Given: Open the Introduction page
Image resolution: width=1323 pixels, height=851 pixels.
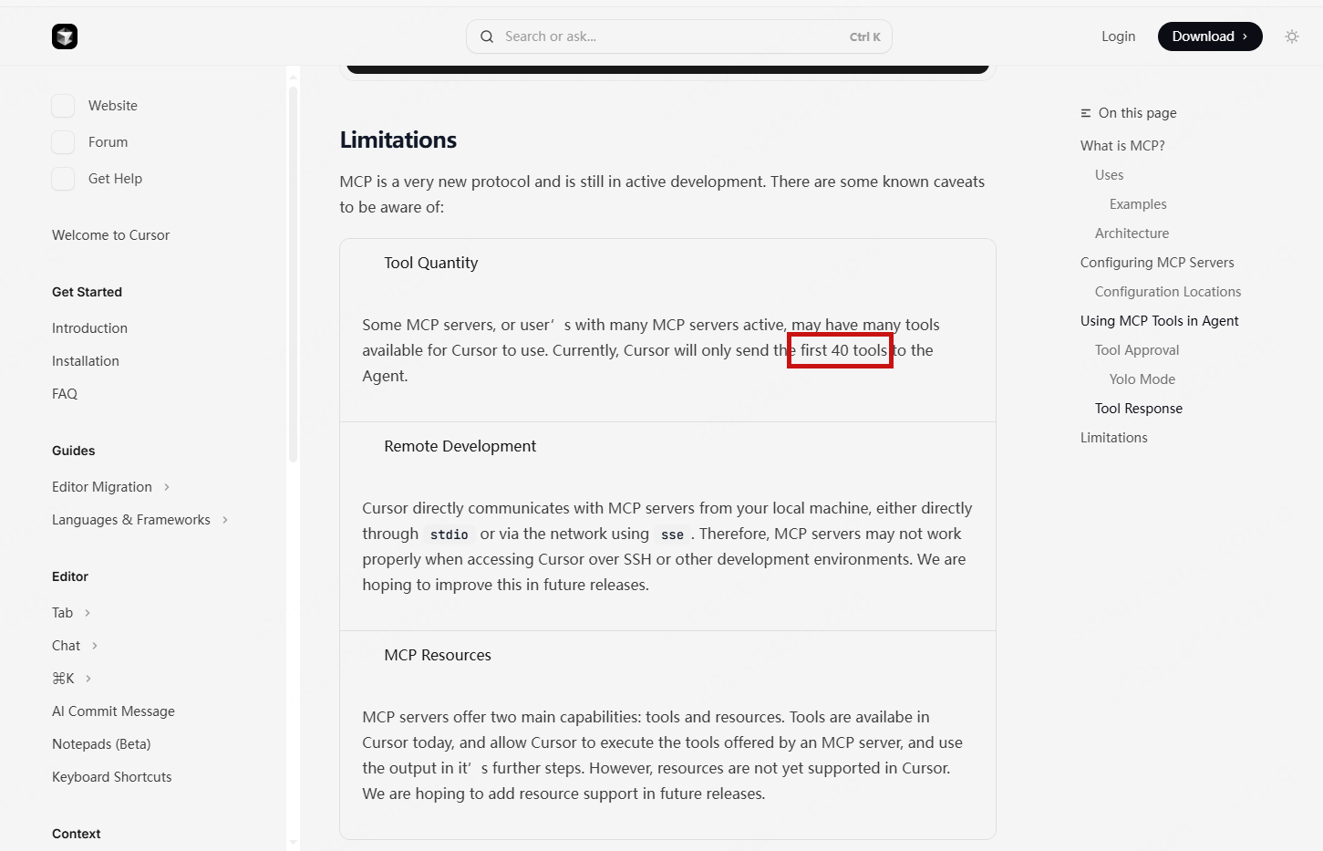Looking at the screenshot, I should [x=89, y=328].
